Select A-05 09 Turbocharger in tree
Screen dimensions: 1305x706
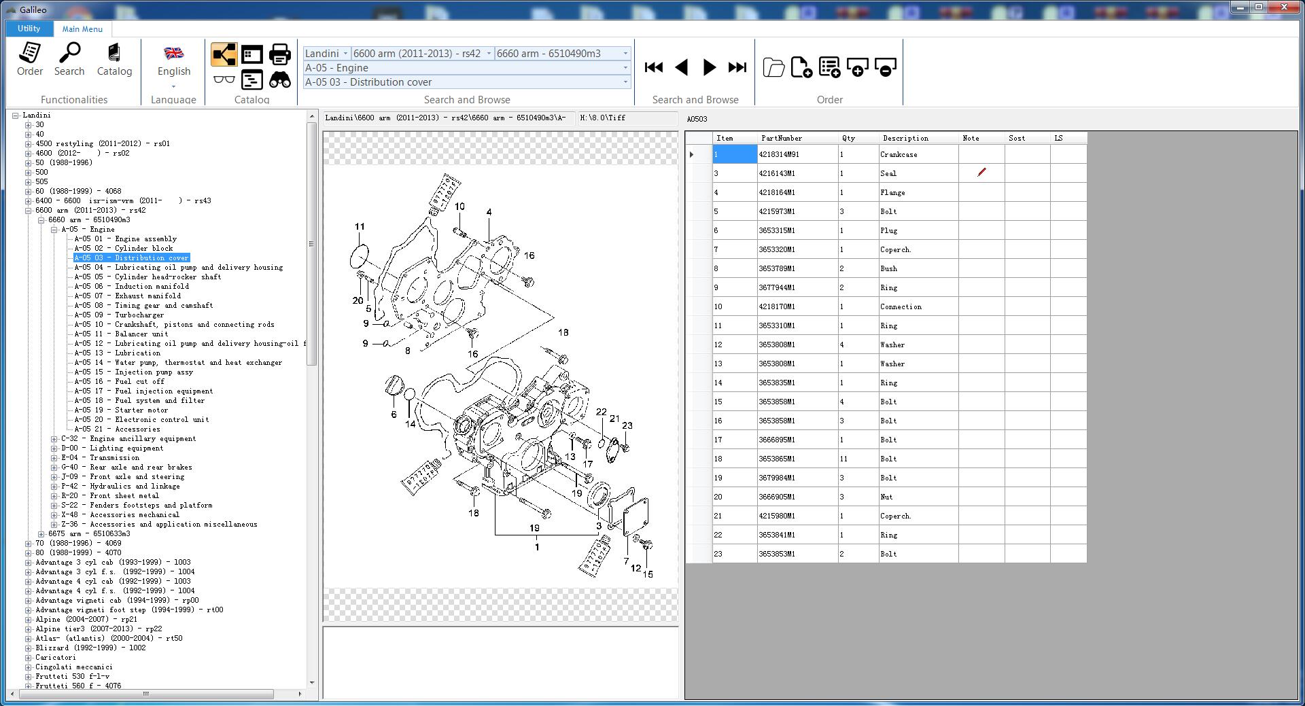point(119,315)
